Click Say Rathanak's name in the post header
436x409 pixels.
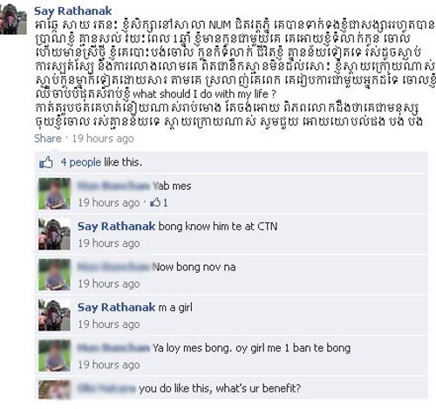pos(73,11)
